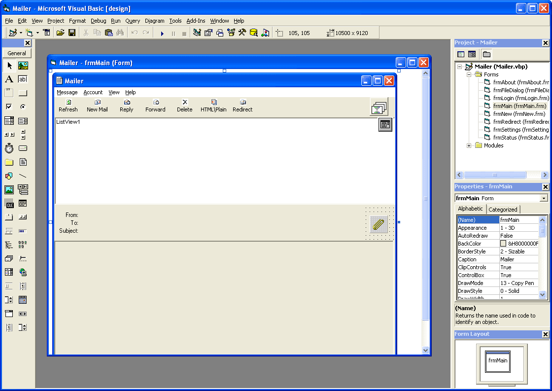Open the File menu

coord(9,21)
